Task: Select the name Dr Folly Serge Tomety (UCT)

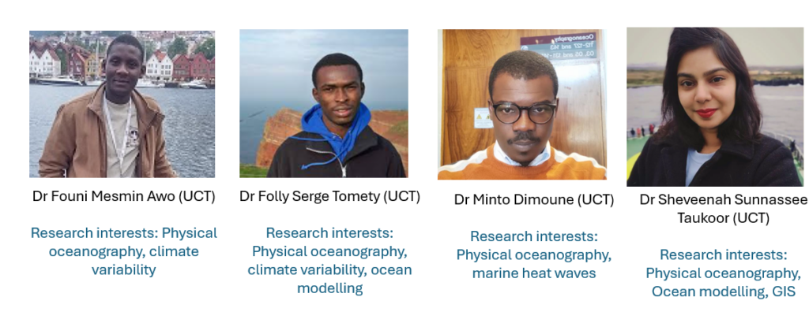Action: tap(329, 197)
